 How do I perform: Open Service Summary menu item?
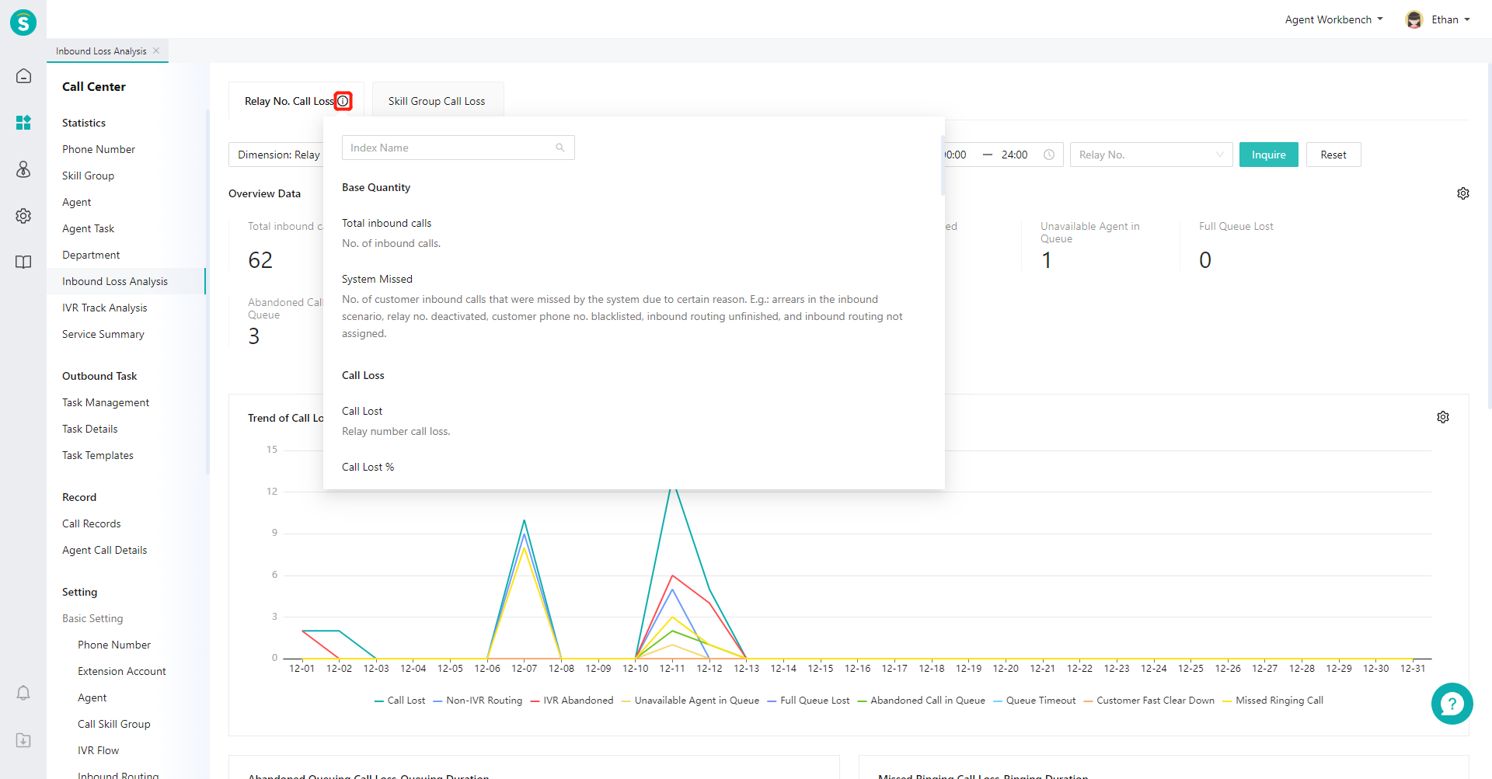pos(103,334)
